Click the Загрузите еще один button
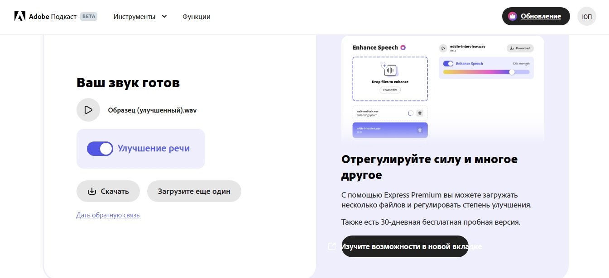Screen dimensions: 609x278 pos(194,191)
